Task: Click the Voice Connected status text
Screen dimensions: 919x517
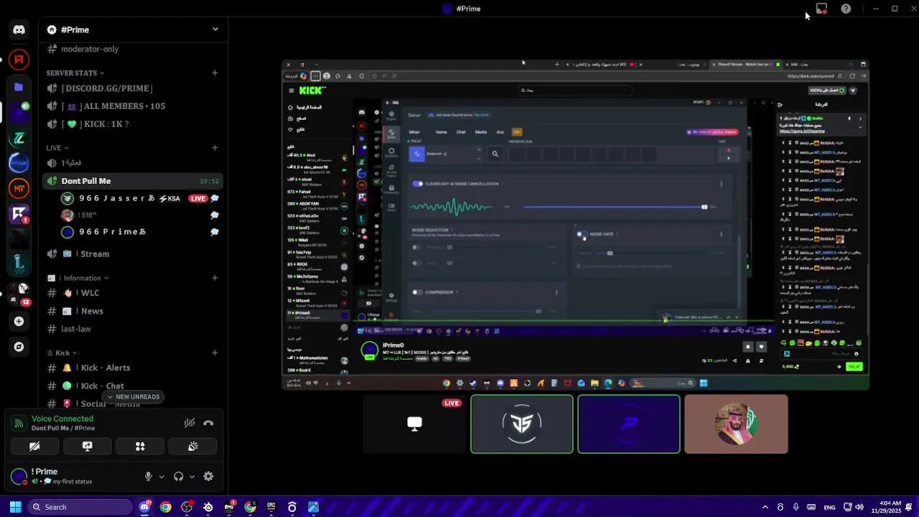Action: click(62, 419)
